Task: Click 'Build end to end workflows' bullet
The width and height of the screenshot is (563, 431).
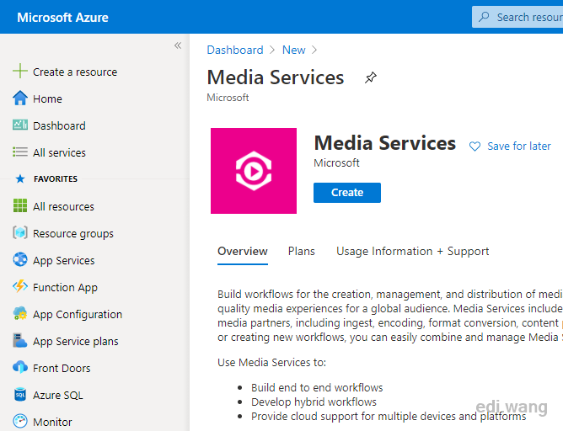Action: [x=317, y=387]
